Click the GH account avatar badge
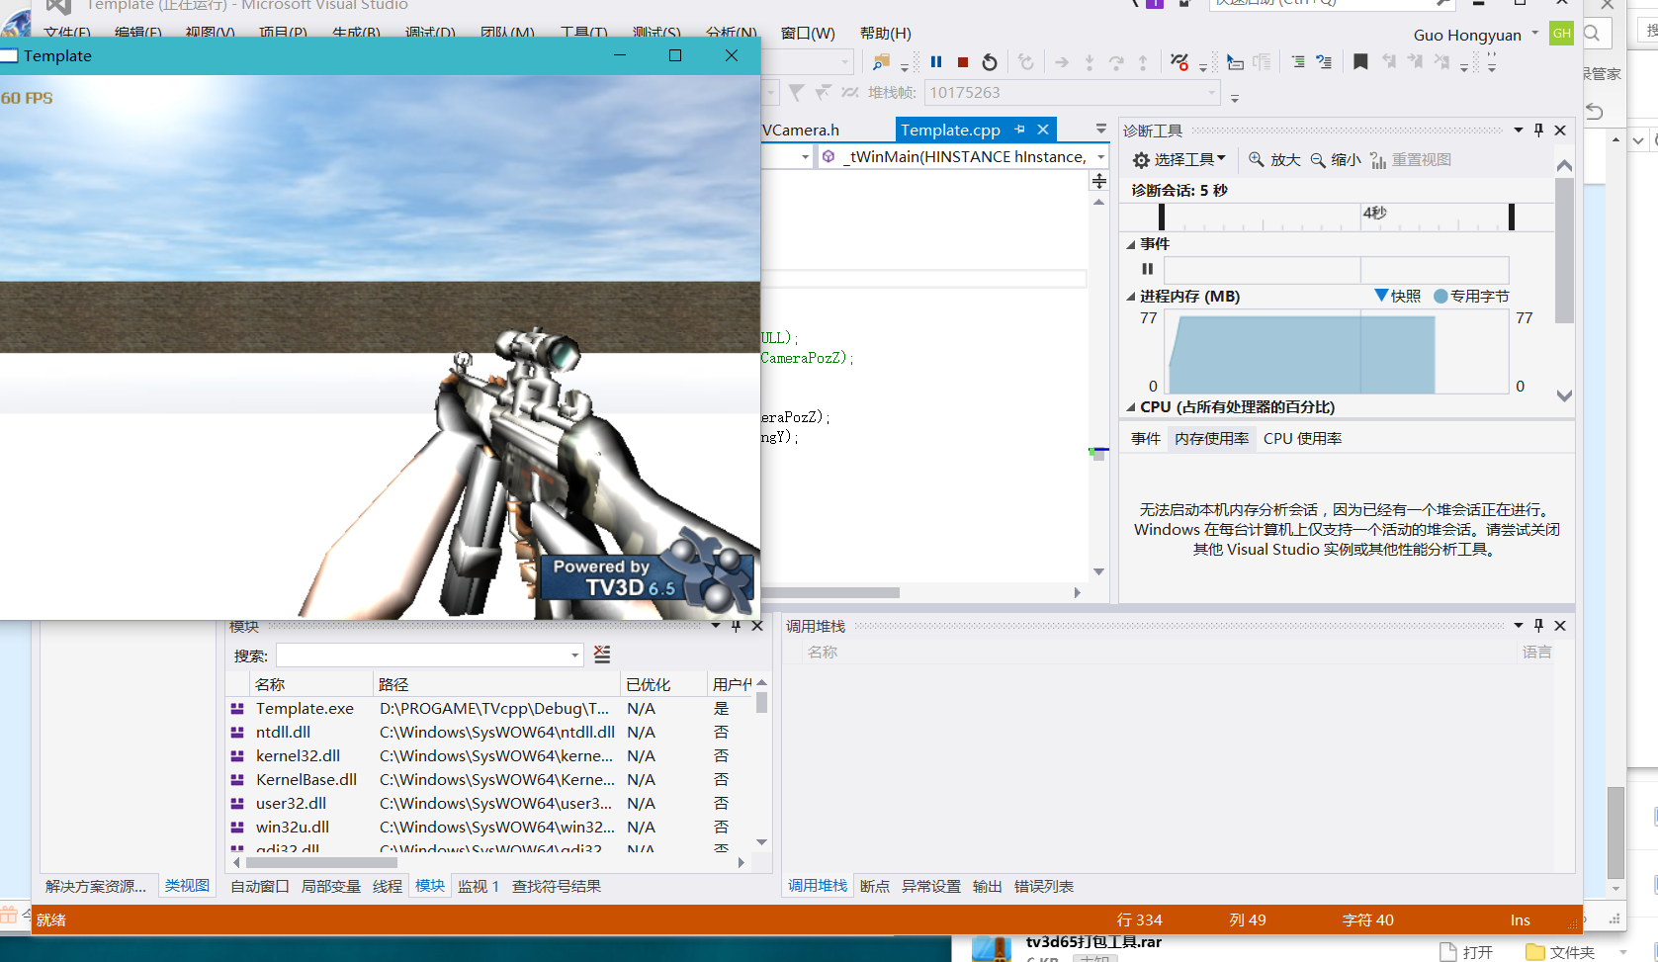The width and height of the screenshot is (1658, 962). 1562,34
